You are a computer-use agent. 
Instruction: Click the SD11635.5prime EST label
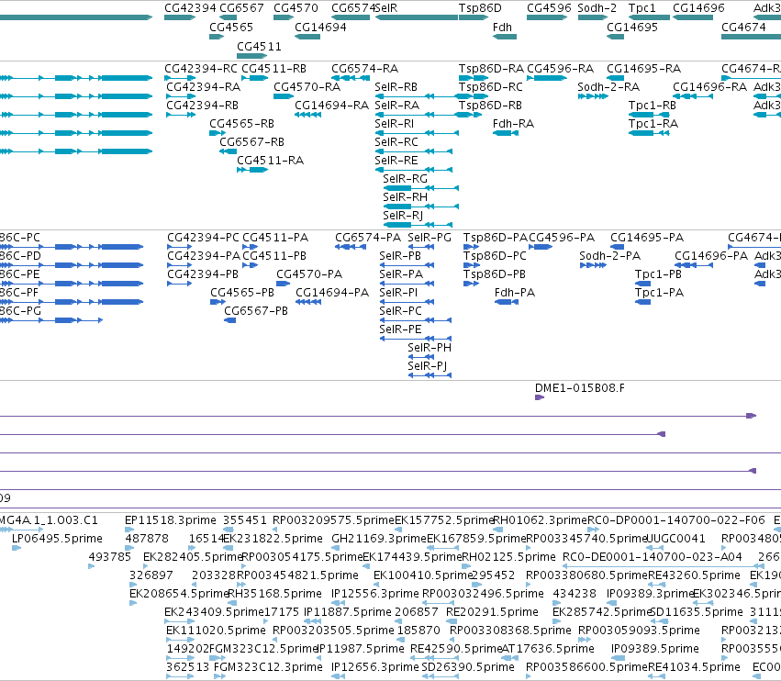pyautogui.click(x=697, y=612)
